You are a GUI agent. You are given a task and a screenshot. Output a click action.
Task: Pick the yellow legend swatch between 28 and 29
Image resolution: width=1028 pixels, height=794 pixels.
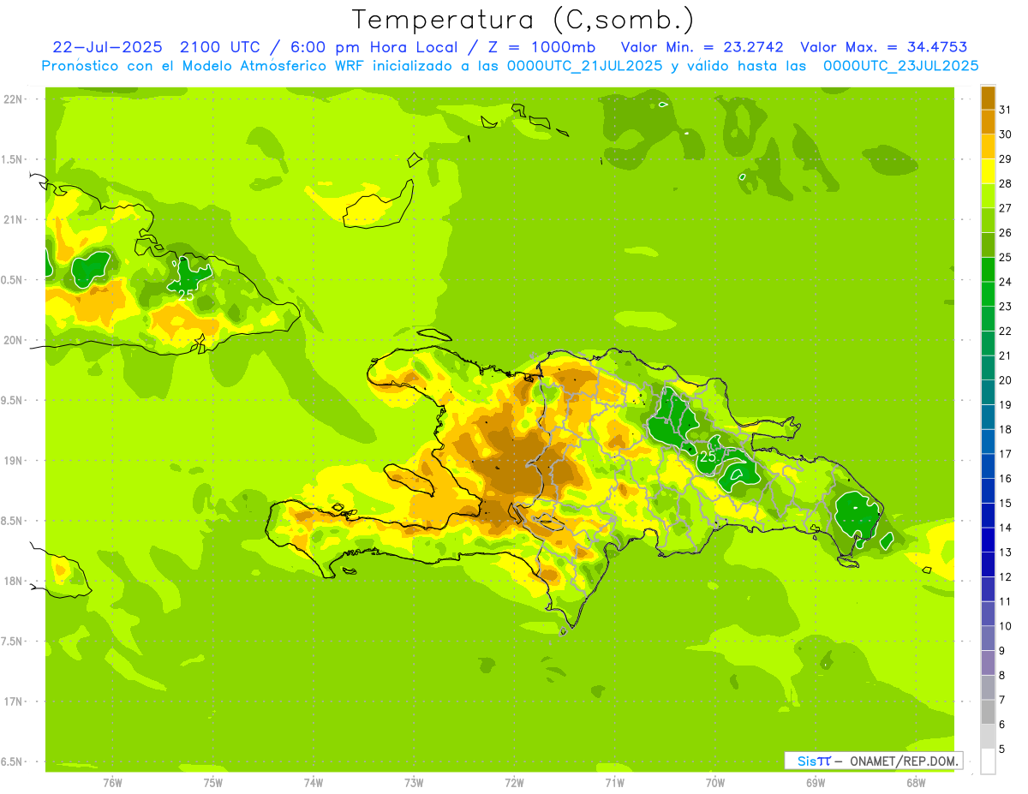coord(988,171)
